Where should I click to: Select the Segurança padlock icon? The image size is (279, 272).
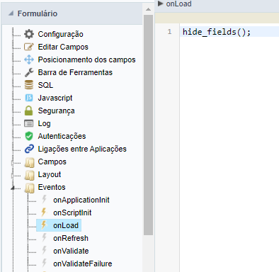(x=29, y=110)
